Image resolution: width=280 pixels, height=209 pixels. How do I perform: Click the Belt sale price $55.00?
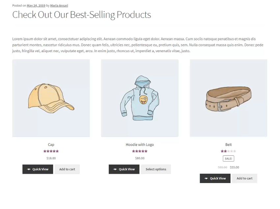pyautogui.click(x=235, y=168)
